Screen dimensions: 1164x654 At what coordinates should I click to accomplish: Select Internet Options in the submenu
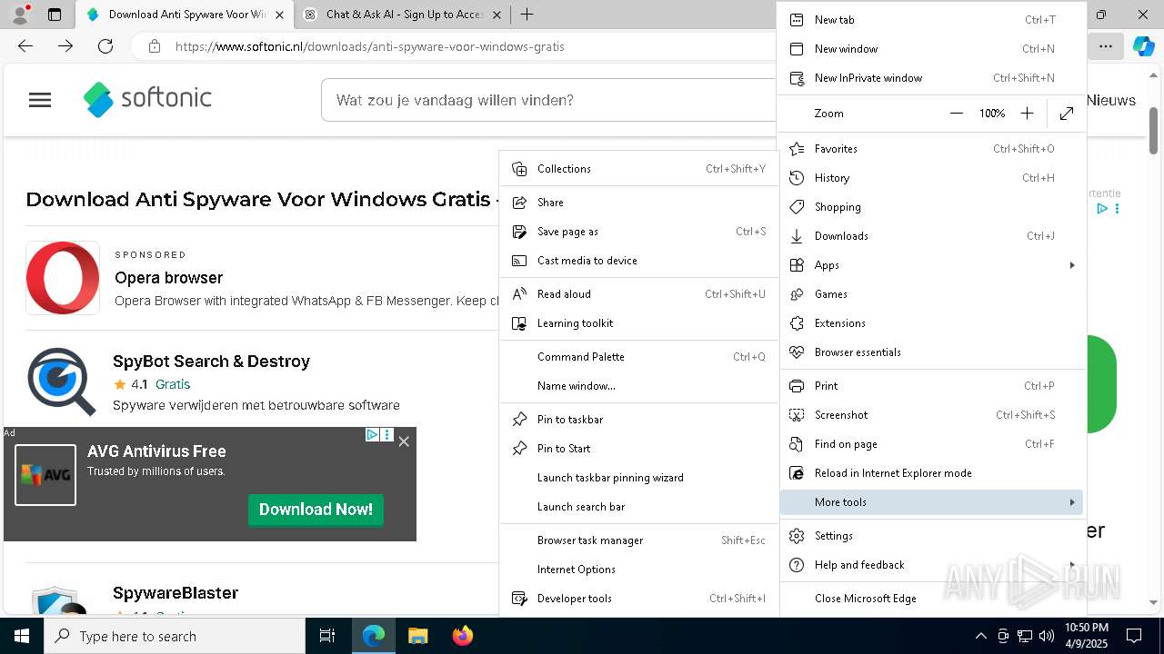639,570
